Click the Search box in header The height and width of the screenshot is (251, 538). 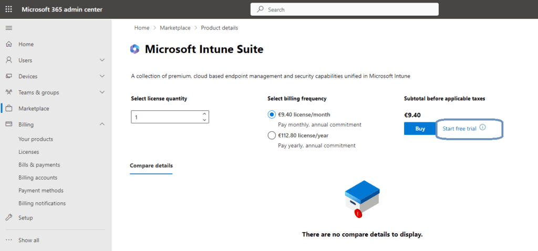pyautogui.click(x=345, y=9)
